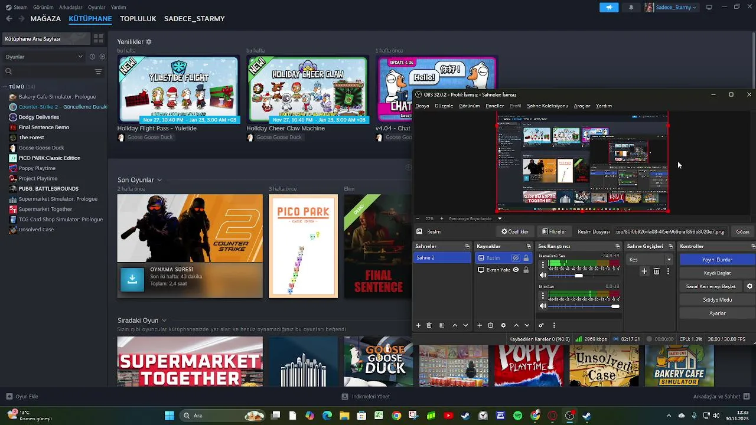Screen dimensions: 756x425
Task: Open scene filters icon in Sahneler panel
Action: pyautogui.click(x=442, y=325)
